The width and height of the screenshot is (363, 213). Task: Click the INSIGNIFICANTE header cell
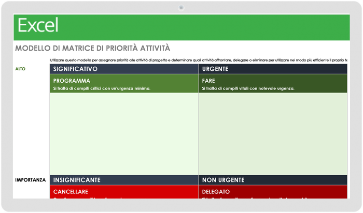(124, 180)
